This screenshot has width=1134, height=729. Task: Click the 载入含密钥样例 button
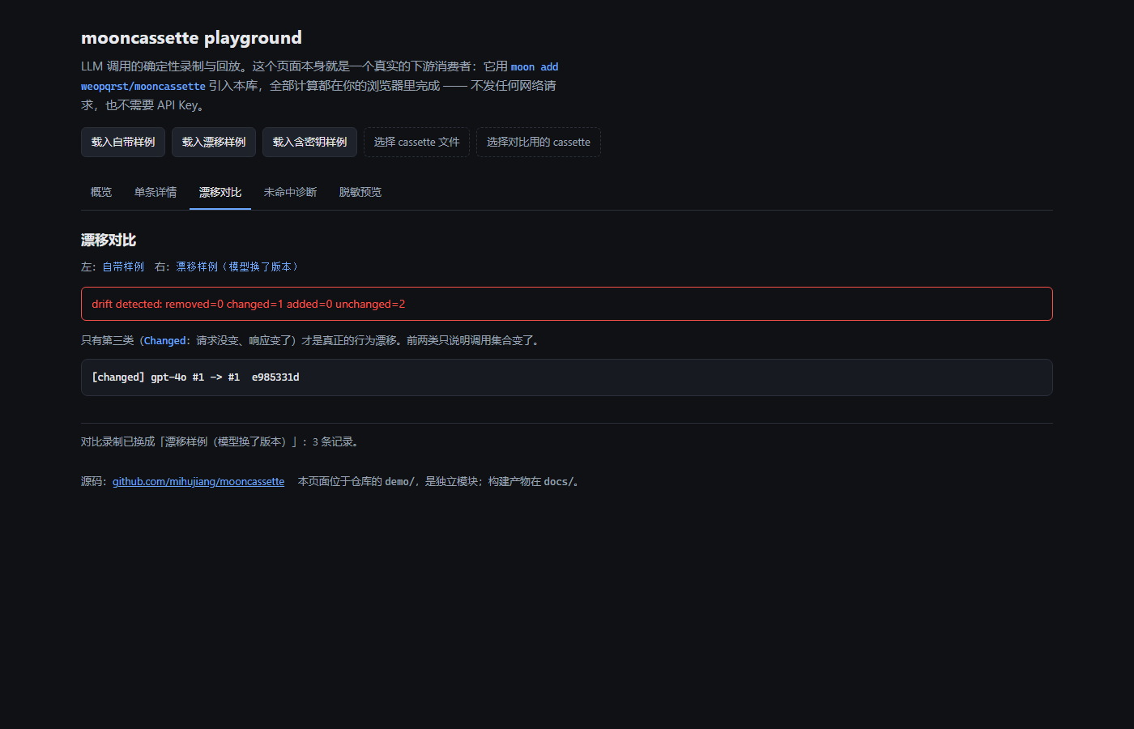[x=309, y=142]
